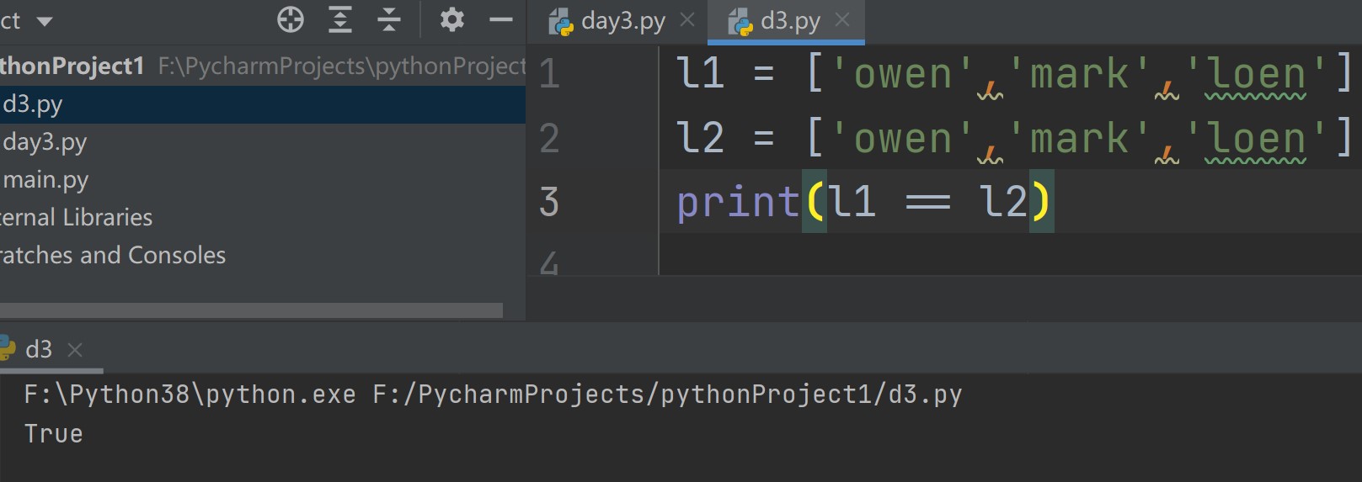The image size is (1362, 482).
Task: Close the d3 run tab
Action: (x=75, y=349)
